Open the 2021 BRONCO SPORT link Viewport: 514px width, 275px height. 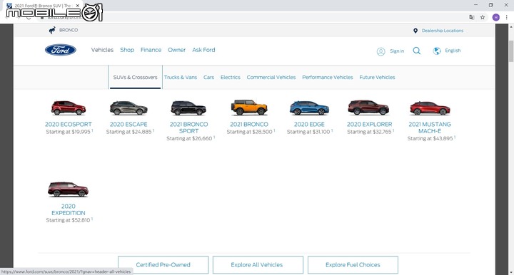(188, 128)
